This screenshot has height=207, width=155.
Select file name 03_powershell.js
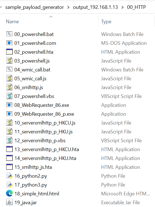(32, 61)
